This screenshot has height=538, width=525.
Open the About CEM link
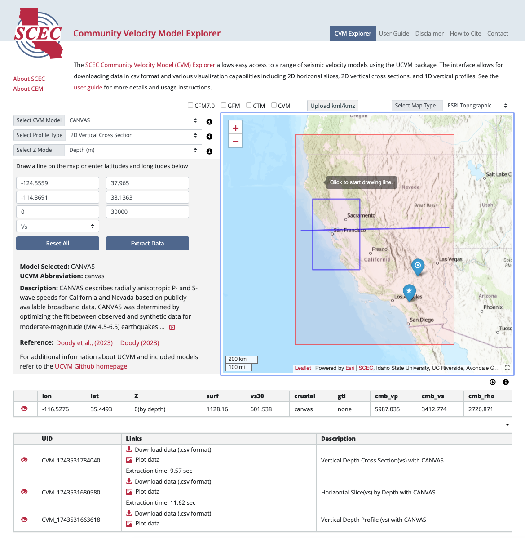click(28, 89)
